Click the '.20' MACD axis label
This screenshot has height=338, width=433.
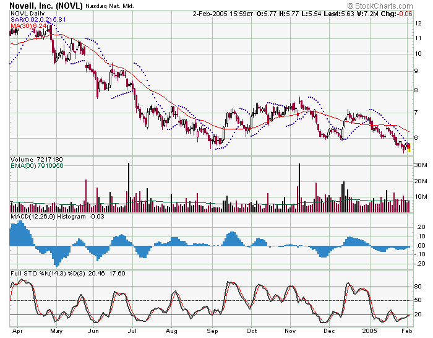tap(421, 227)
